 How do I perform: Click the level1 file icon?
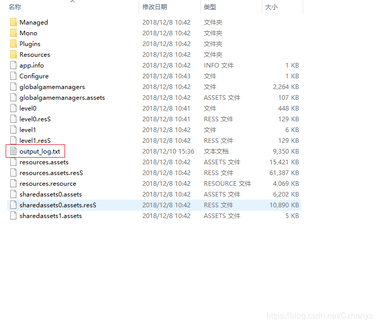(13, 129)
